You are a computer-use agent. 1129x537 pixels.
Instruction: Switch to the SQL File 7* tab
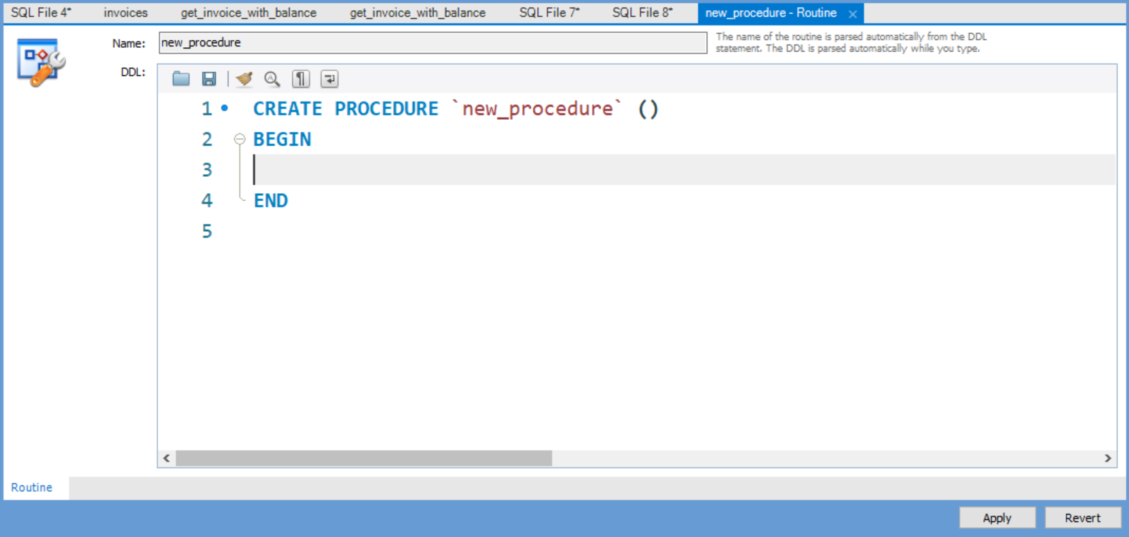coord(549,13)
